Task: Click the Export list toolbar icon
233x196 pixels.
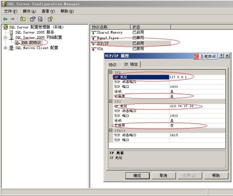Action: click(x=40, y=19)
